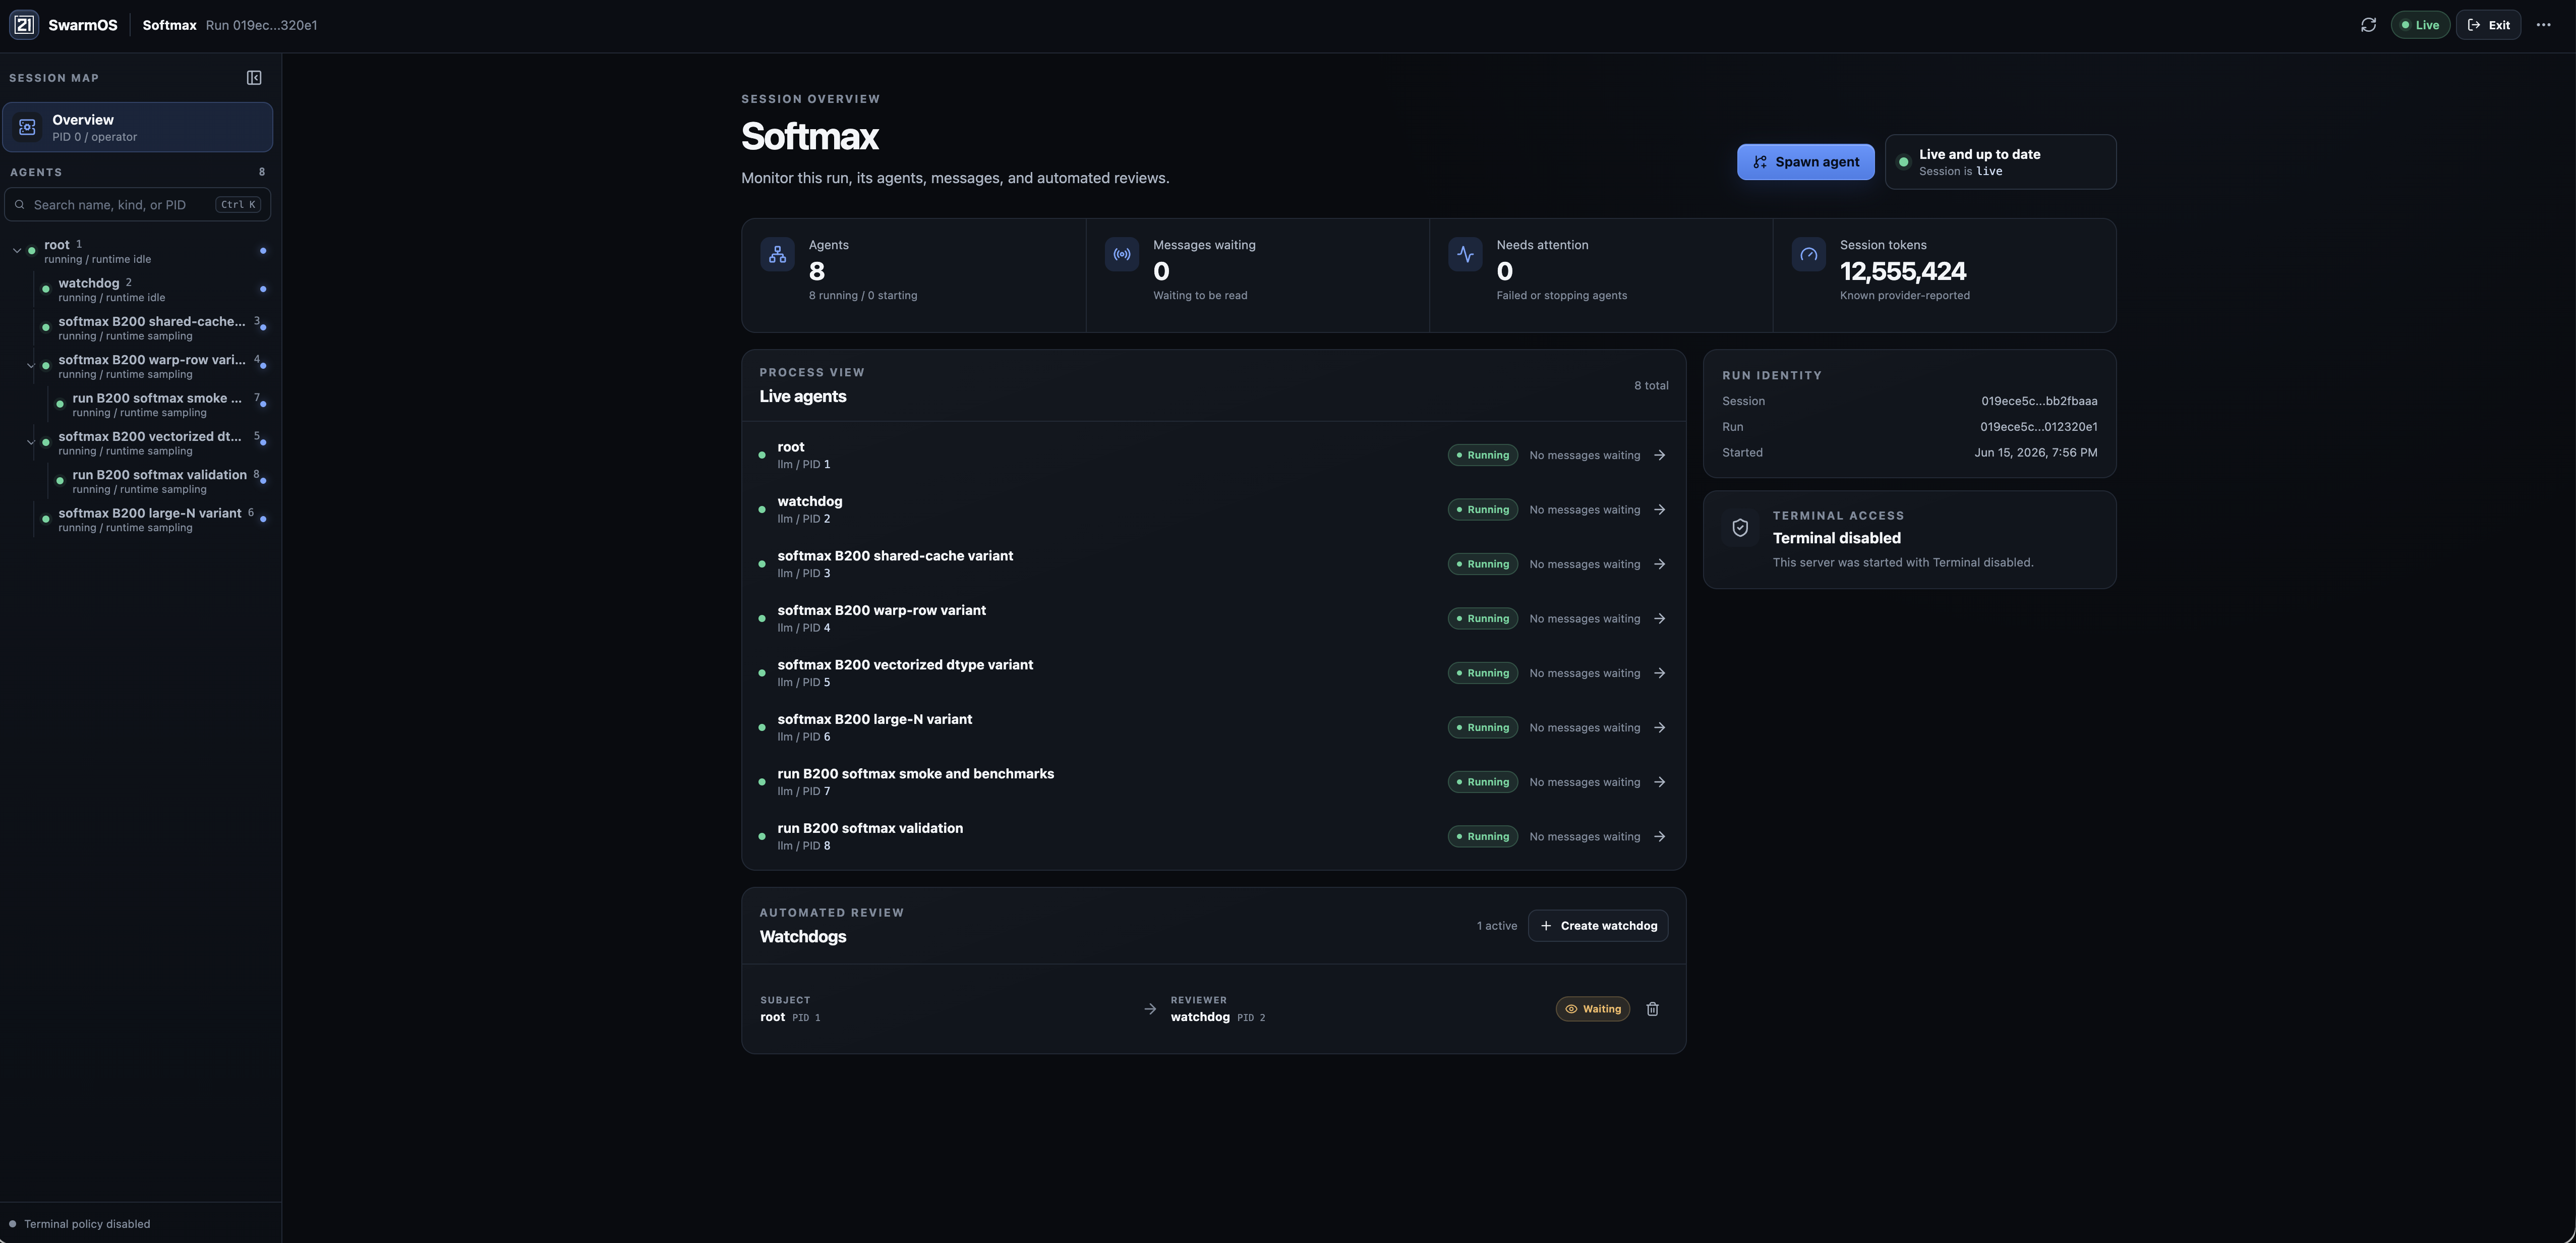Click the started date Jun 15, 2026
The image size is (2576, 1243).
tap(2035, 453)
